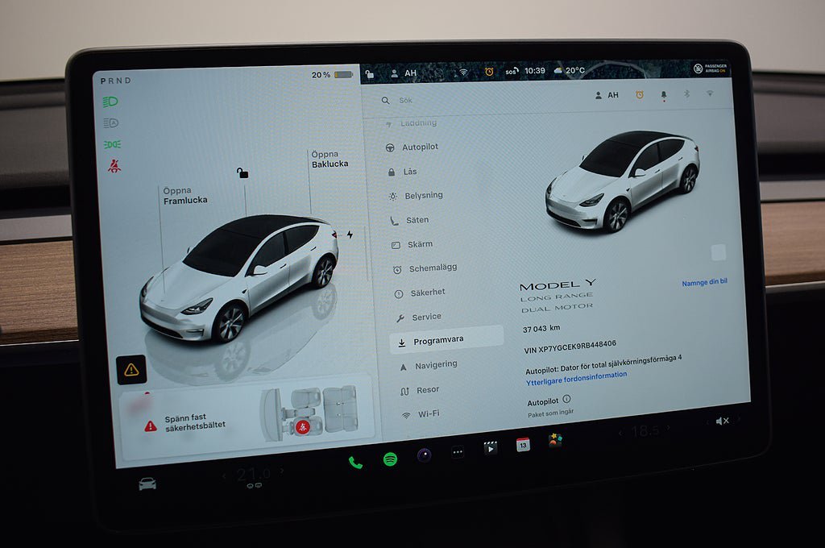Open the AH driver profile dropdown
Viewport: 825px width, 548px height.
(x=607, y=95)
